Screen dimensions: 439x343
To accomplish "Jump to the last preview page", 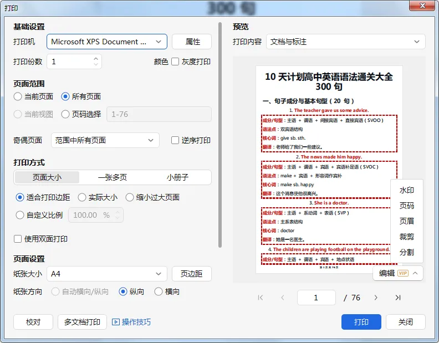I will (x=398, y=298).
